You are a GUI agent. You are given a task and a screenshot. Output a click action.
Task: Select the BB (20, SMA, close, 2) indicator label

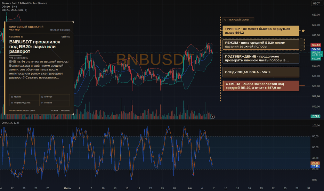coord(14,10)
